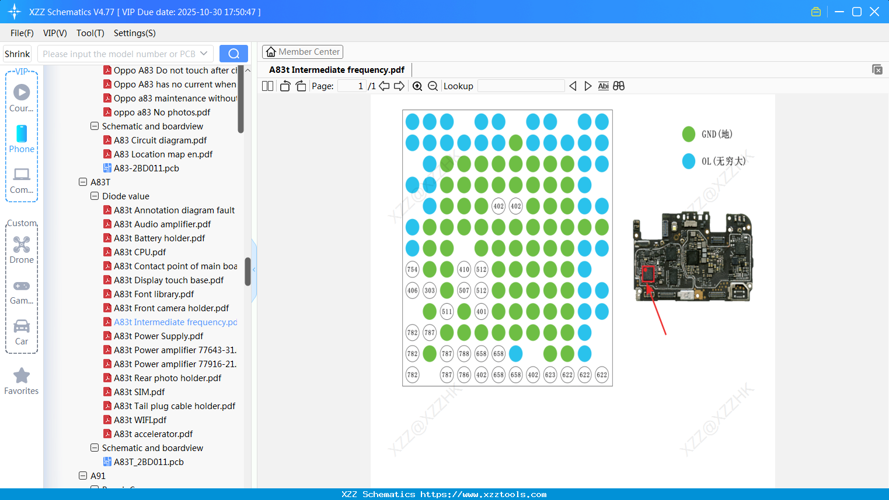Open A83t CPU.pdf in the tree
Viewport: 889px width, 500px height.
[x=140, y=252]
